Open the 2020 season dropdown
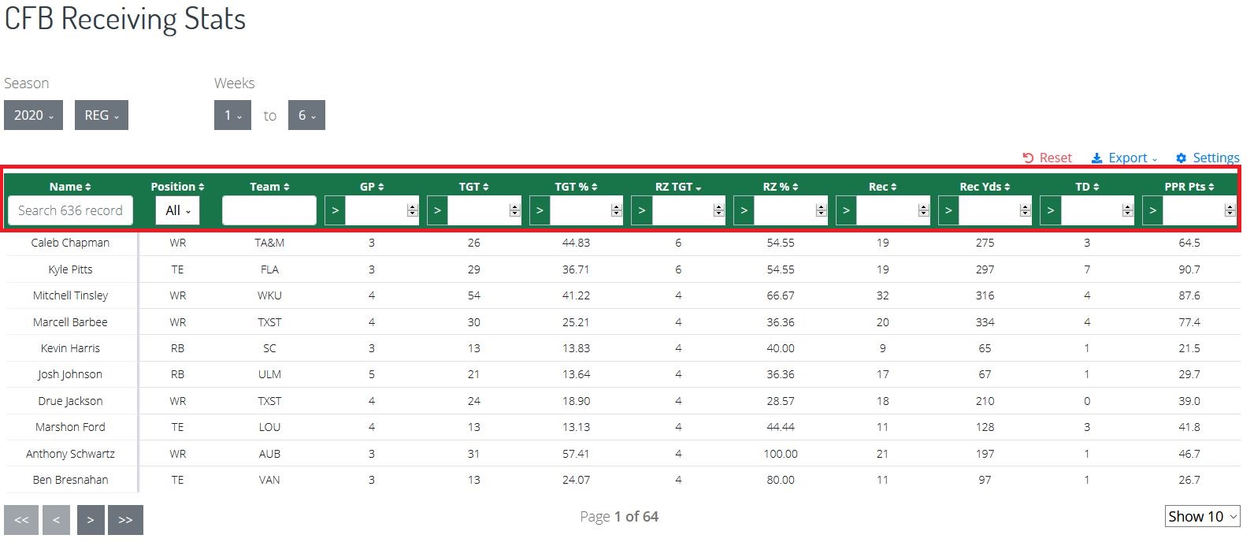This screenshot has width=1254, height=546. pos(33,115)
